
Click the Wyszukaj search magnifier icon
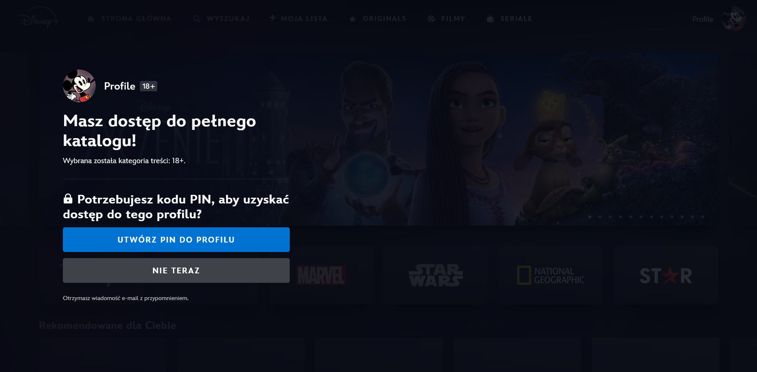(x=197, y=19)
